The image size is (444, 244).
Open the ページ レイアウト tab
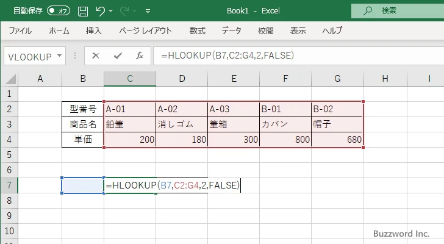145,30
